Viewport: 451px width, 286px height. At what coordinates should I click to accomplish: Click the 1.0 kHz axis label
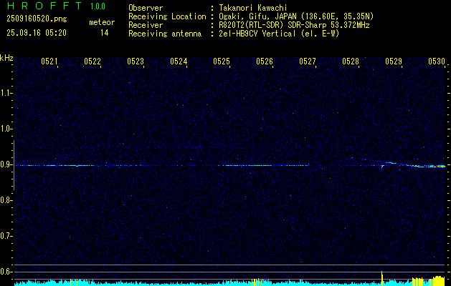pos(6,129)
